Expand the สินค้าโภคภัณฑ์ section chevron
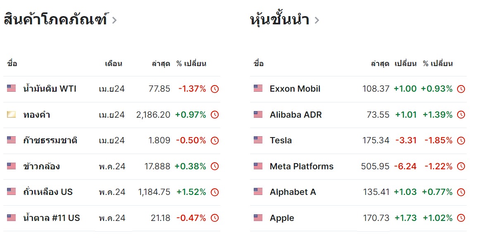The image size is (479, 242). click(x=114, y=20)
